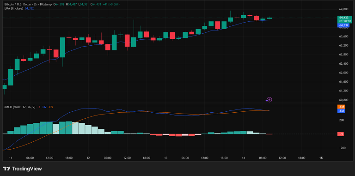355x176 pixels.
Task: Click the -3 histogram value in the MACD legend
Action: [x=39, y=107]
